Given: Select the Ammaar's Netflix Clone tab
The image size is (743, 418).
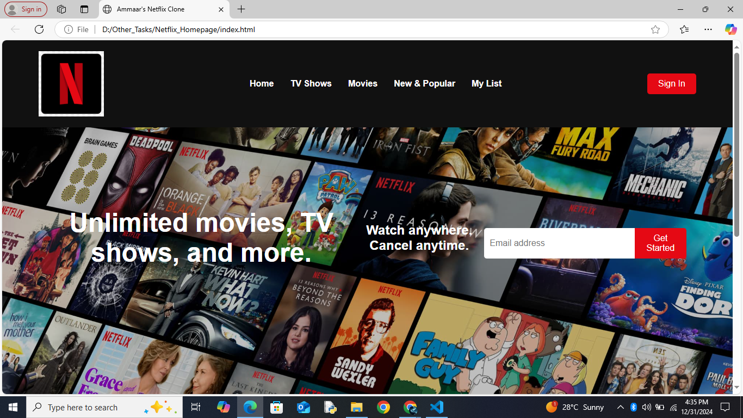Looking at the screenshot, I should point(163,9).
